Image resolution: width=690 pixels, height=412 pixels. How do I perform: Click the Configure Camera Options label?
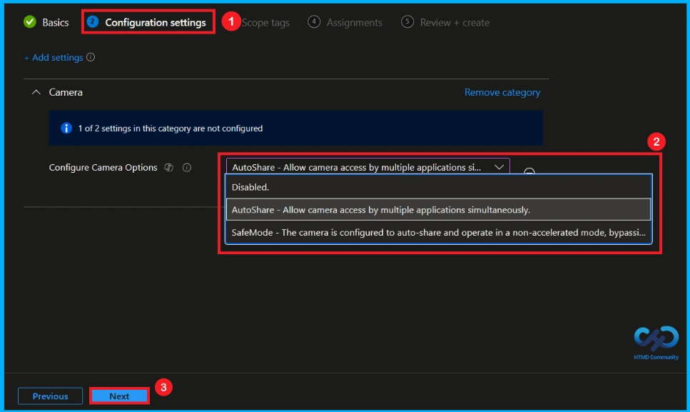tap(103, 167)
